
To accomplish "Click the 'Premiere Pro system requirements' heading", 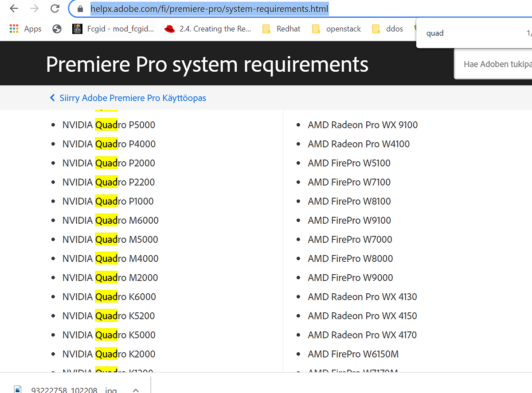I will click(207, 64).
